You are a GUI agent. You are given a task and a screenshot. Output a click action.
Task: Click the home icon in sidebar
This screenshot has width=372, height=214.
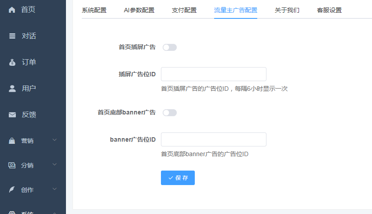coord(12,10)
